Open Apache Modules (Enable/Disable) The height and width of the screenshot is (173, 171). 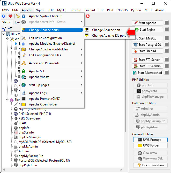(52, 44)
